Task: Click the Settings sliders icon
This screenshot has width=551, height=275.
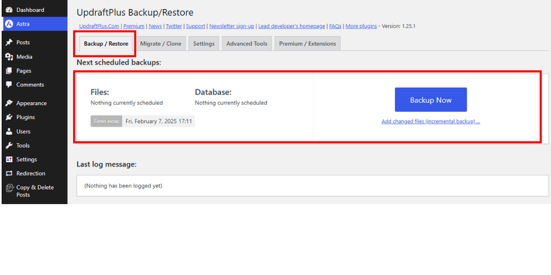Action: 10,160
